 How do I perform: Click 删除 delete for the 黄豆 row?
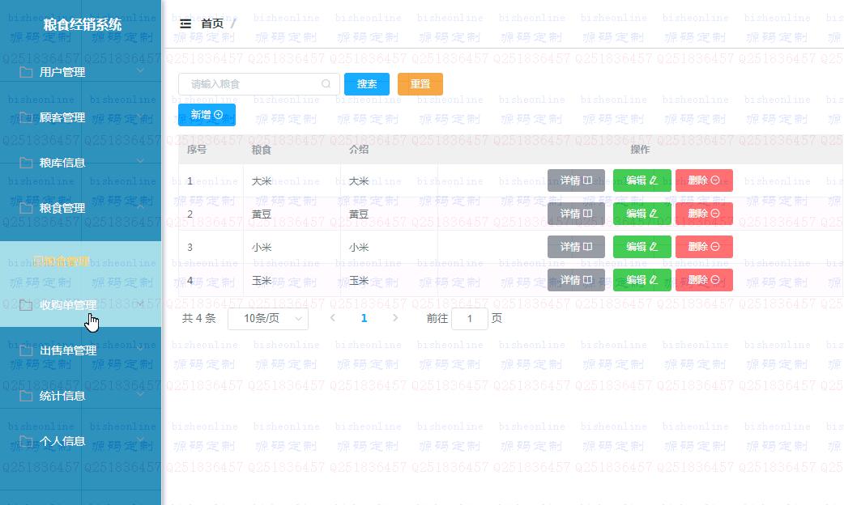704,214
